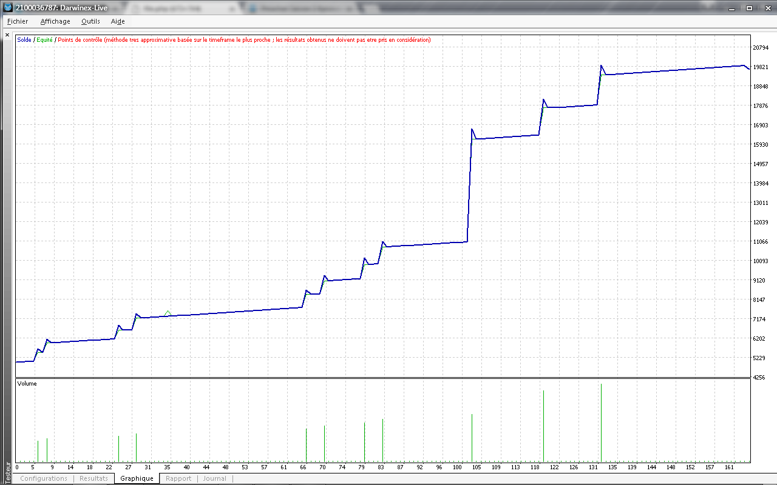Open the Affichage menu
Viewport: 777px width, 485px height.
55,21
